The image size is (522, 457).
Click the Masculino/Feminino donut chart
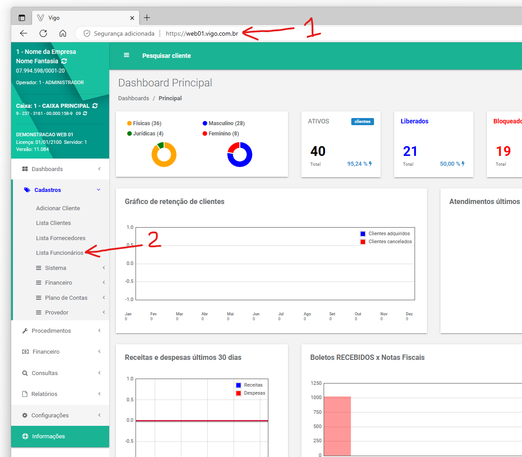pos(240,154)
